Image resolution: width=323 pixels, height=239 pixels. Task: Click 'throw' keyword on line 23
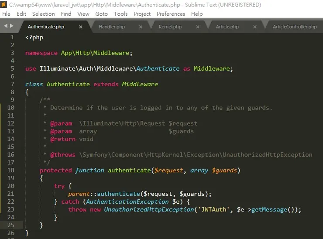[x=77, y=210]
